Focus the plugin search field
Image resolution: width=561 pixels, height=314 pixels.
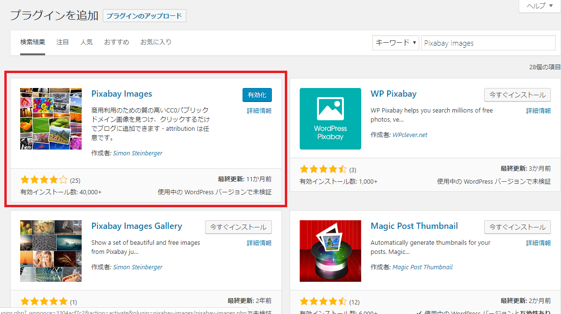(488, 43)
